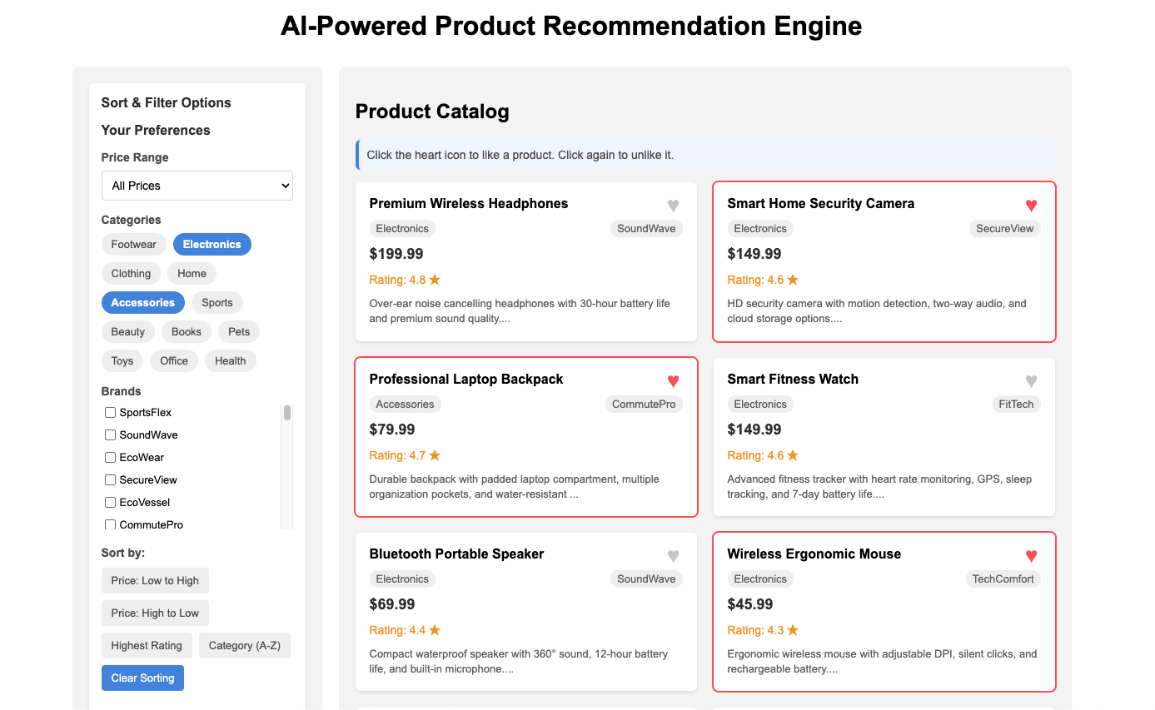Click the Smart Fitness Watch title
This screenshot has width=1155, height=710.
[793, 379]
